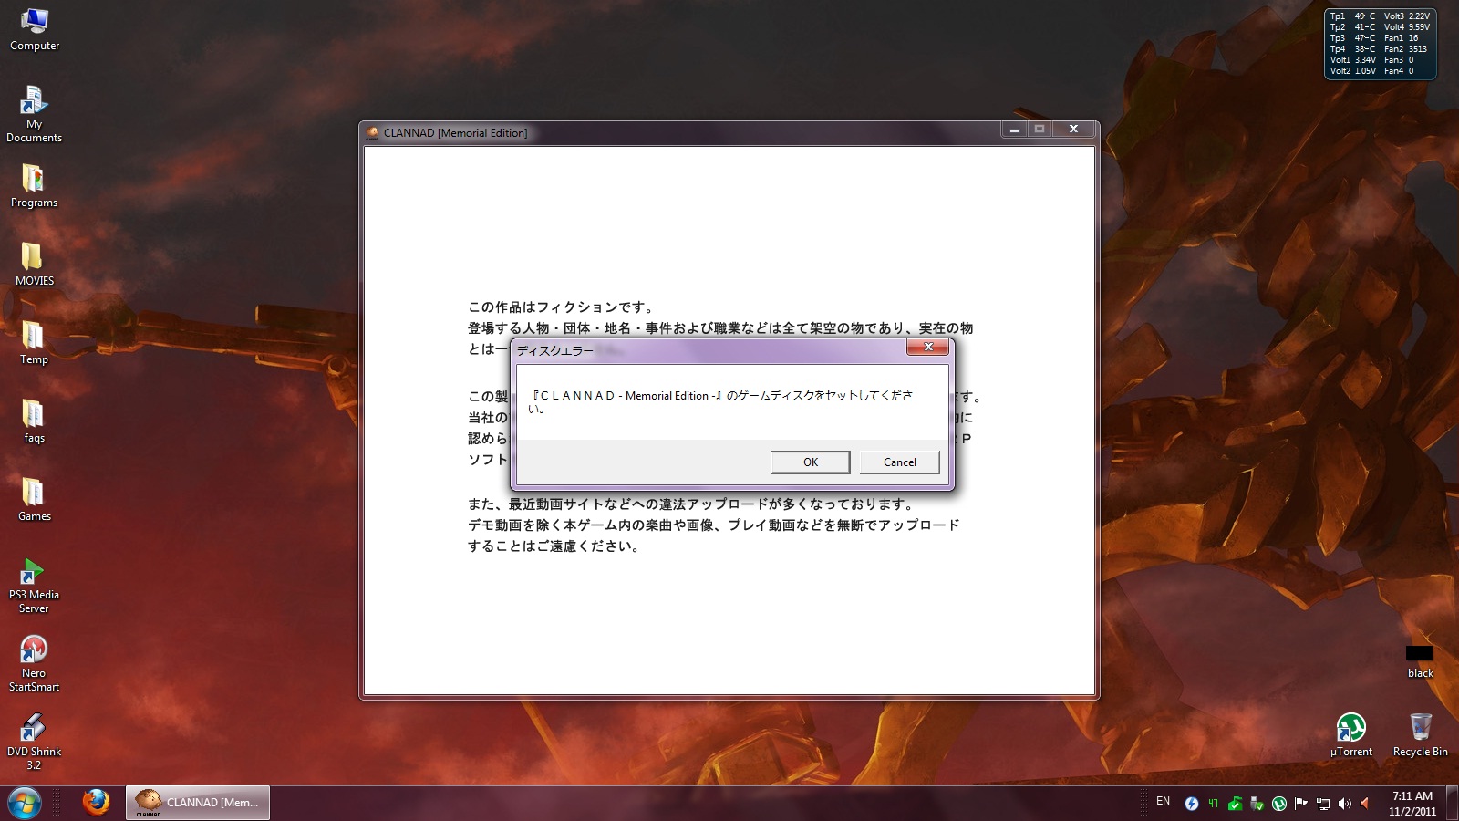Select the Nero StartSmart shortcut
The image size is (1459, 821).
tap(34, 664)
